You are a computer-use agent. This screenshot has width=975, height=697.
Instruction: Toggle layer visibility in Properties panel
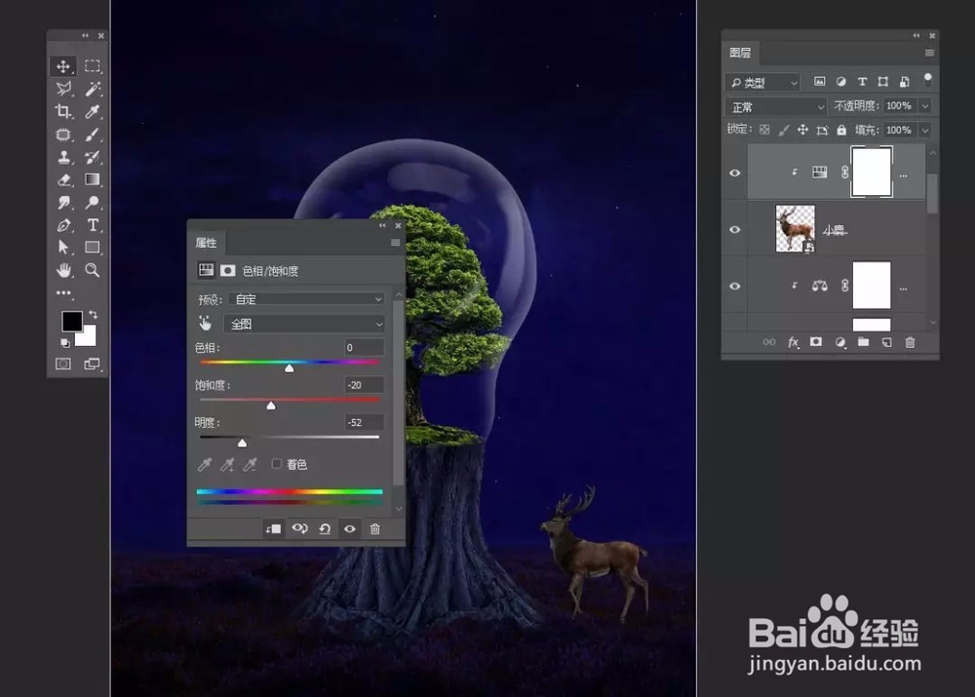(350, 529)
